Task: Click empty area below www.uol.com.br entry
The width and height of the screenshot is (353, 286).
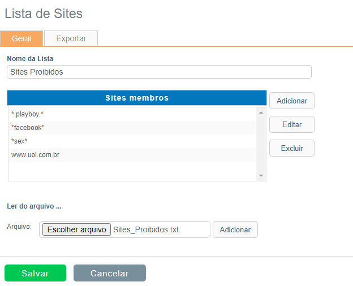Action: (132, 171)
